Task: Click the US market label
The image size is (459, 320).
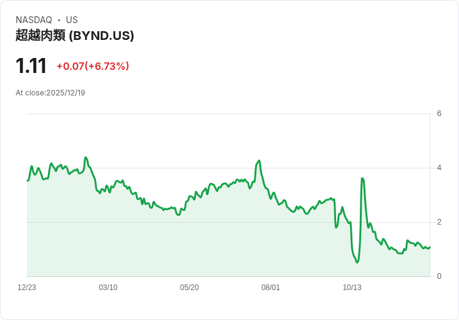Action: click(72, 20)
